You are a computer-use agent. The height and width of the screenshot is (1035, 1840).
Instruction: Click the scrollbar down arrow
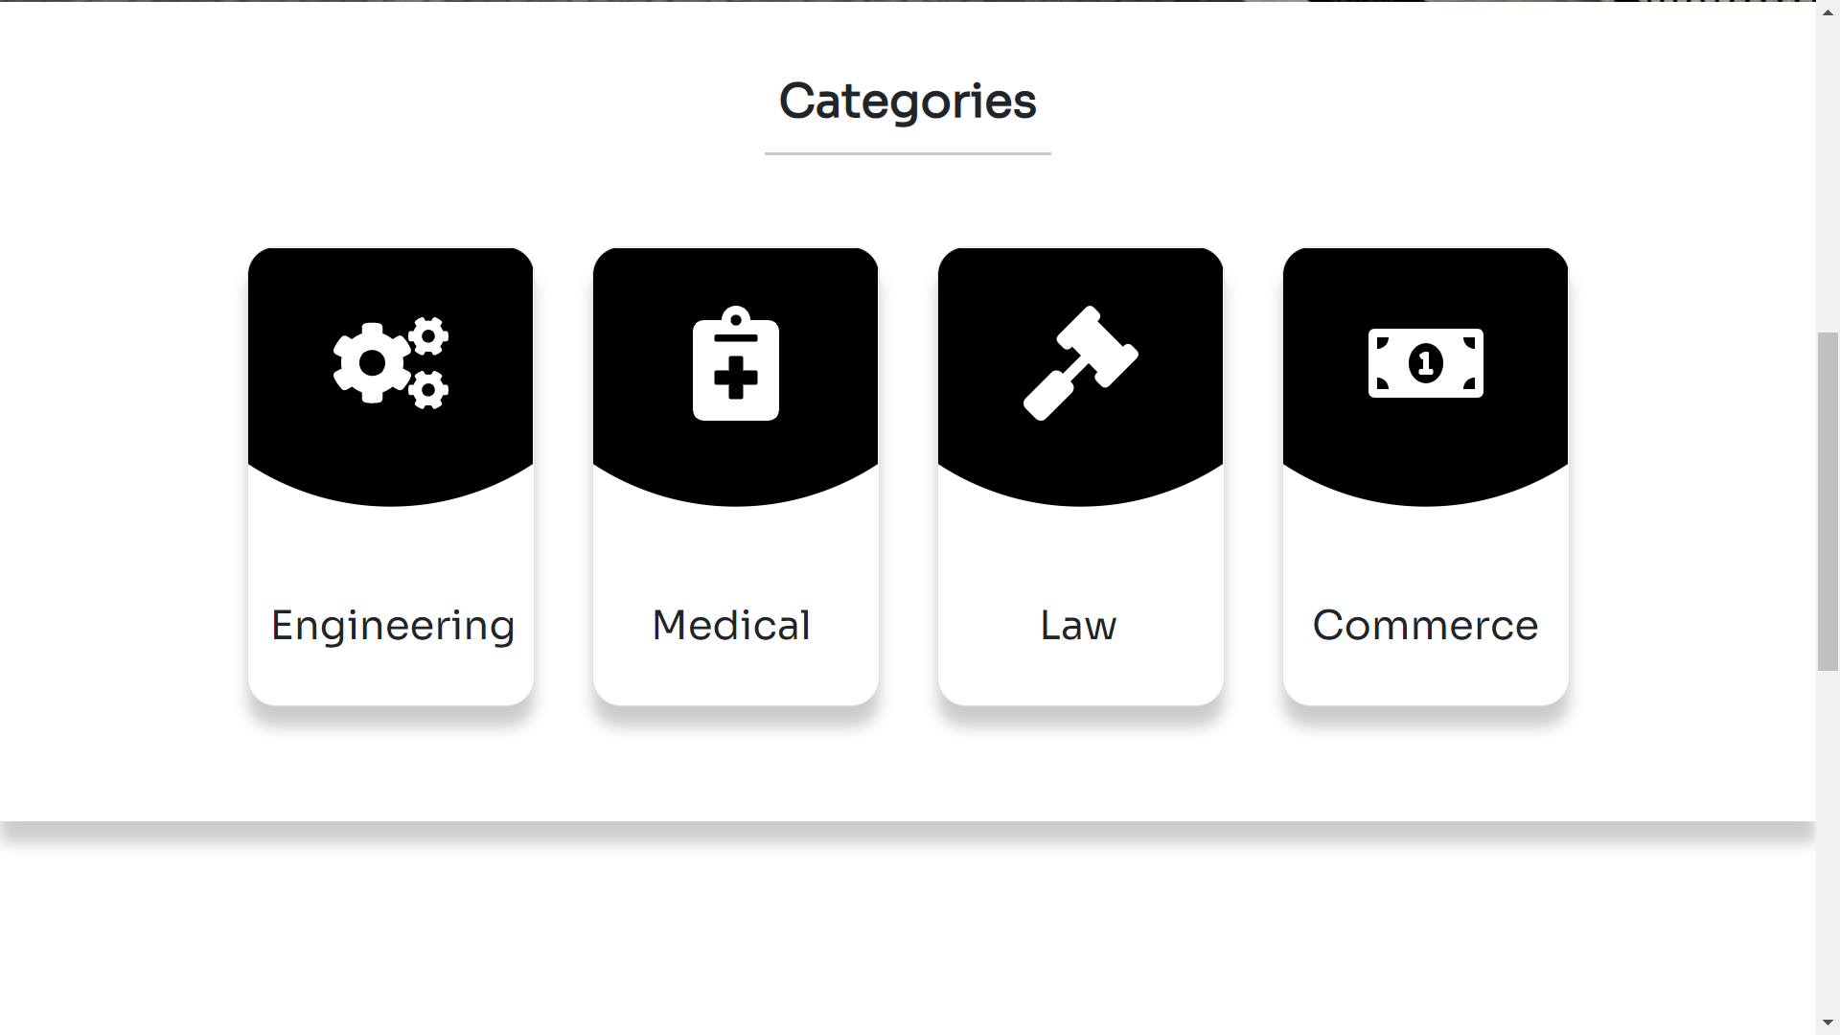pyautogui.click(x=1827, y=1023)
